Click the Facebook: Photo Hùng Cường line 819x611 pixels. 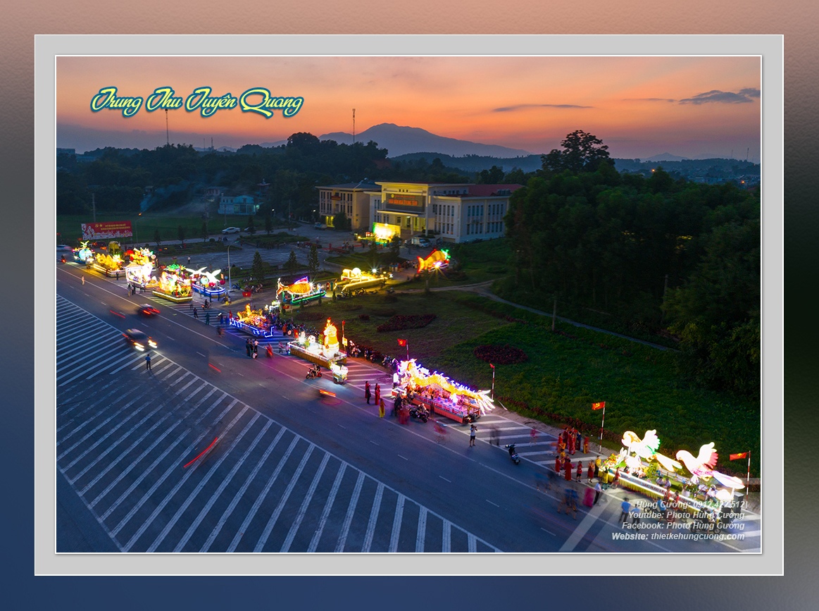point(682,526)
